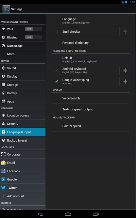Tap the Data usage pie icon
Viewport: 136px width, 218px height.
3,46
